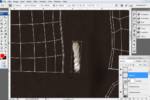The height and width of the screenshot is (100, 150).
Task: Select the Eyedropper tool
Action: [5, 48]
